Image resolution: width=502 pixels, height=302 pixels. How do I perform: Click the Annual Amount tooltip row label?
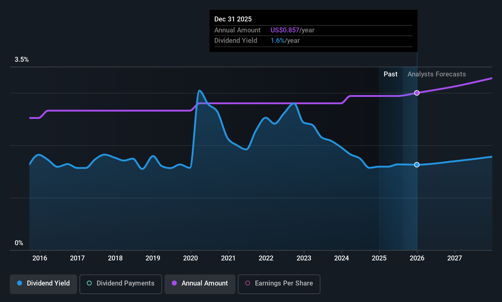point(237,30)
